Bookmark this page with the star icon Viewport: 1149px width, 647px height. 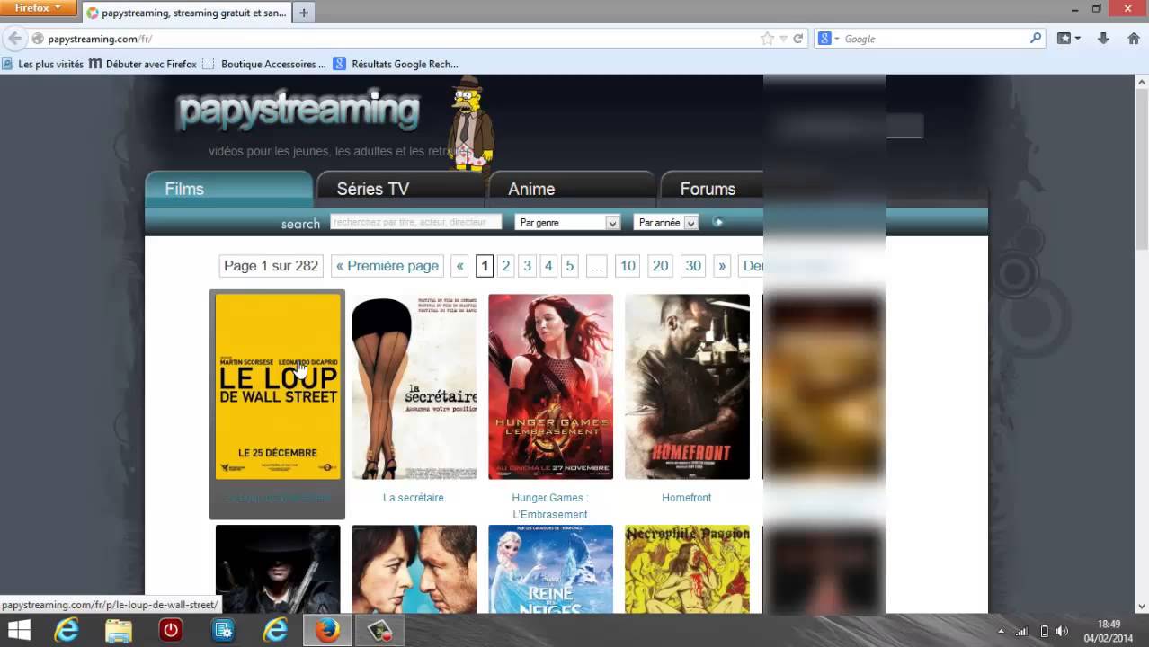pyautogui.click(x=767, y=39)
